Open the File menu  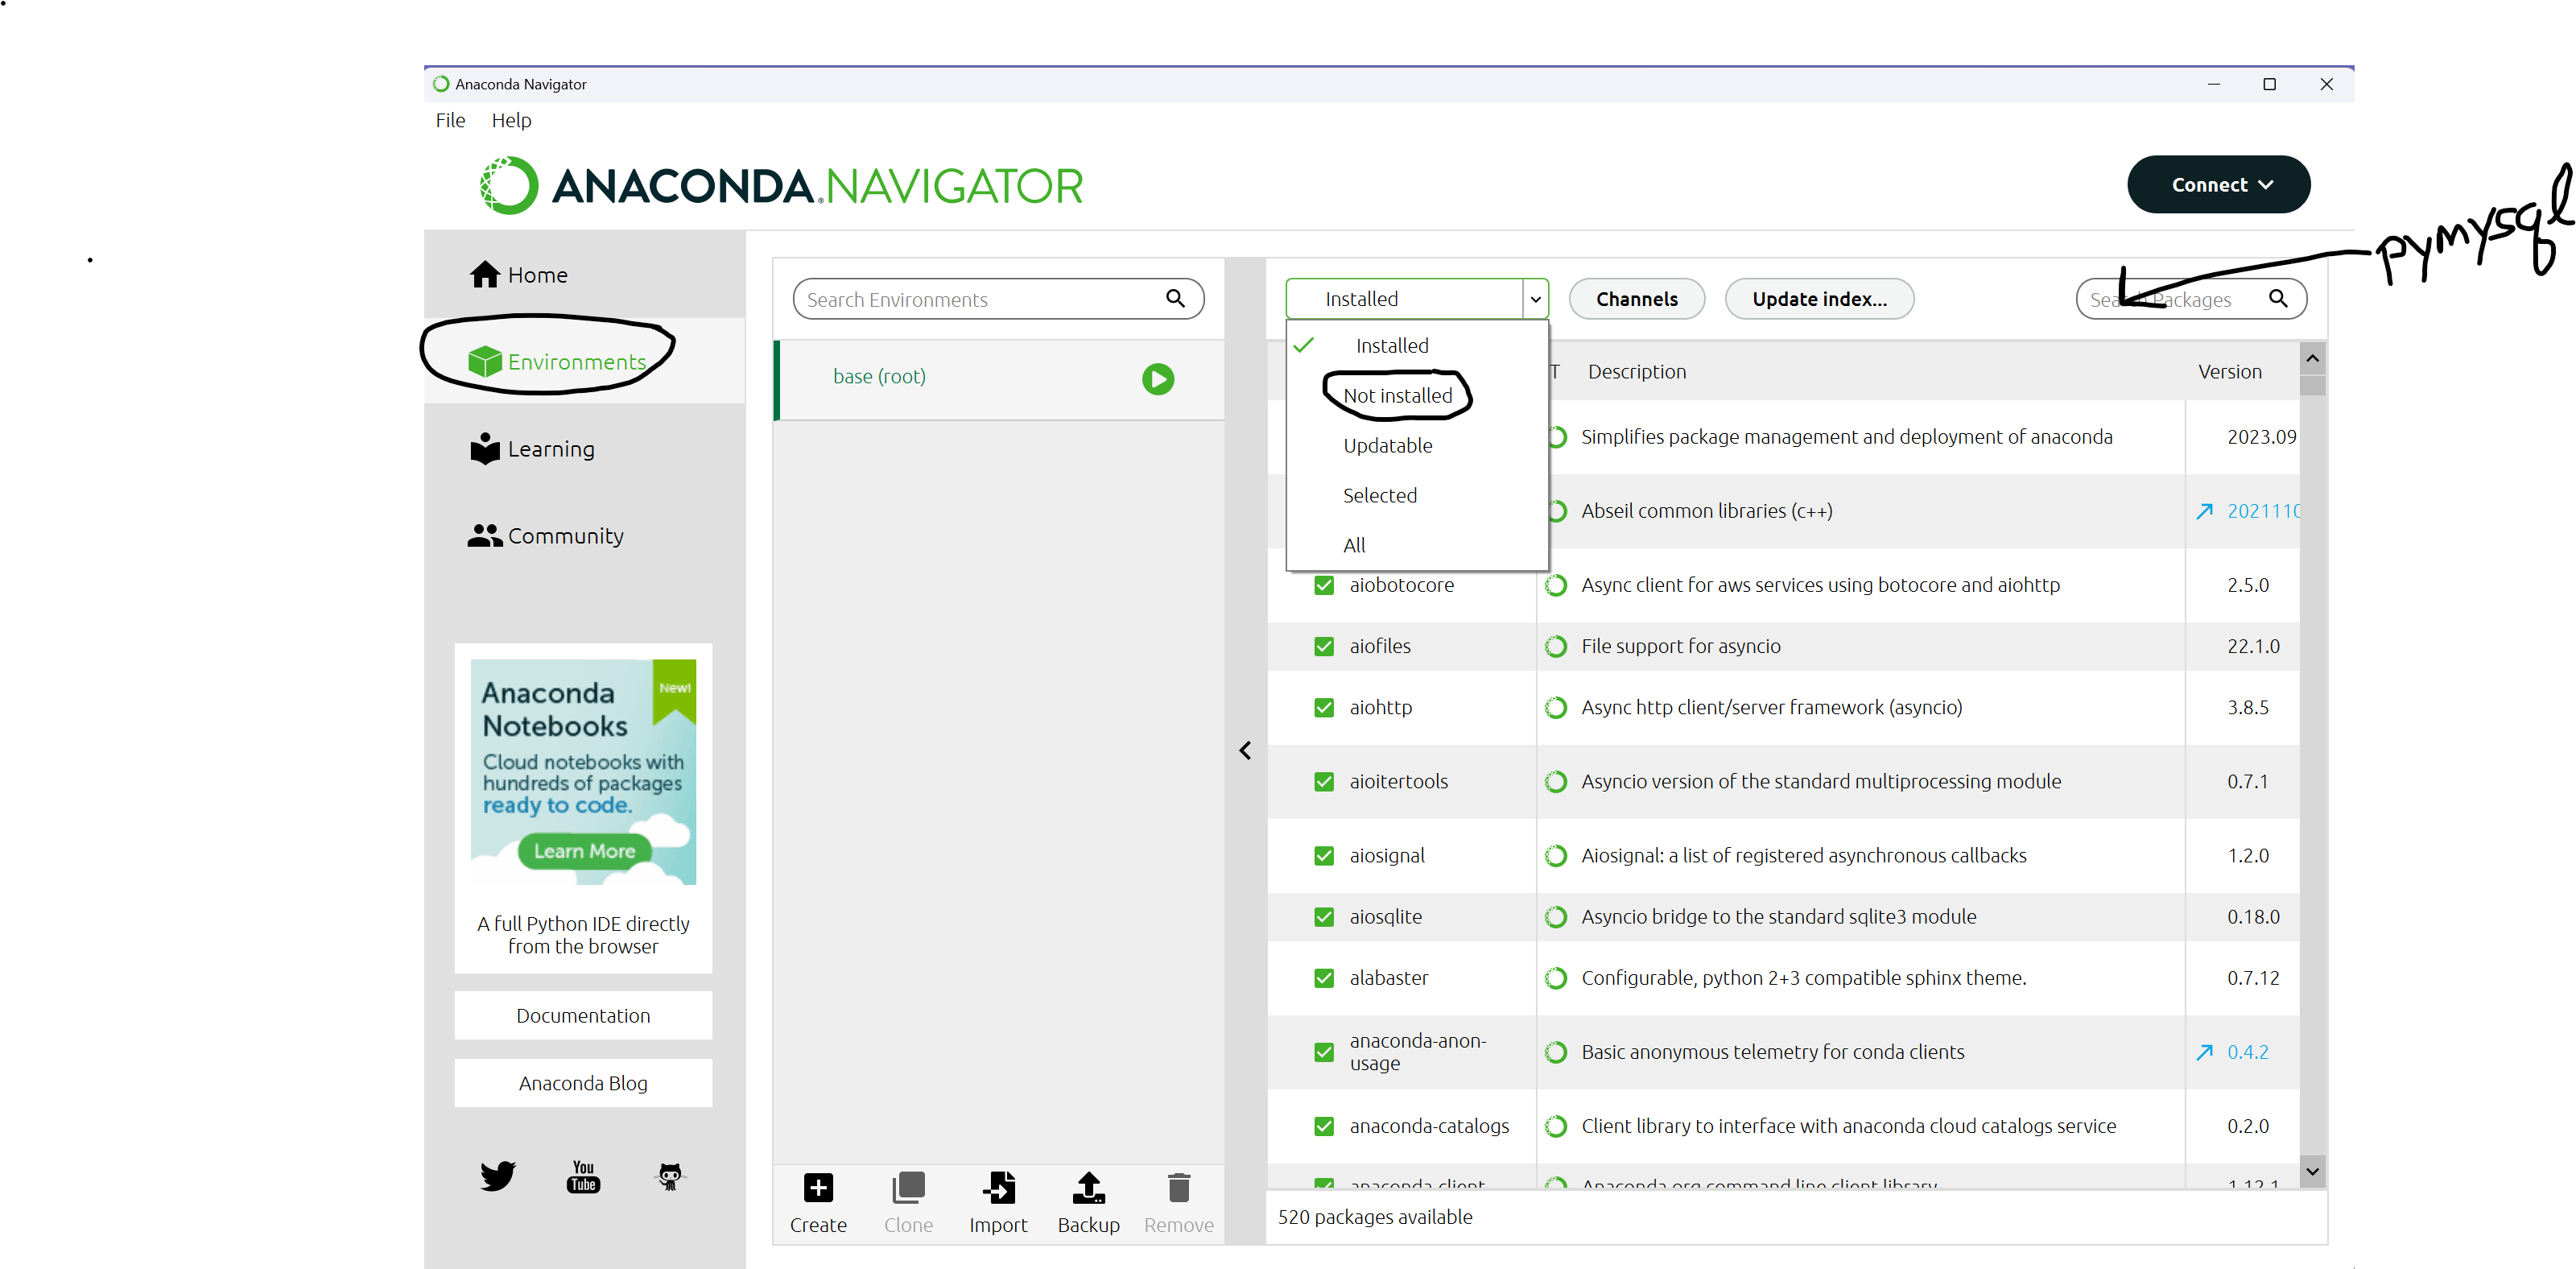point(450,120)
